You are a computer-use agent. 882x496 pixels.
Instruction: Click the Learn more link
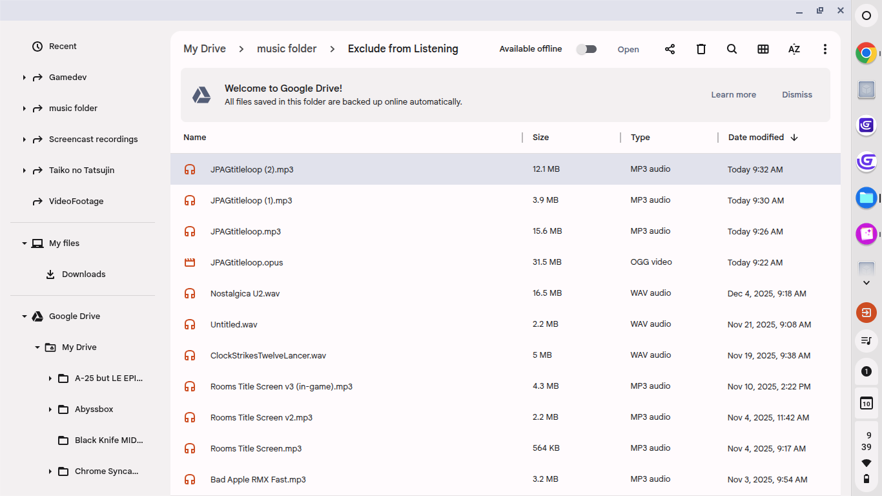point(733,95)
